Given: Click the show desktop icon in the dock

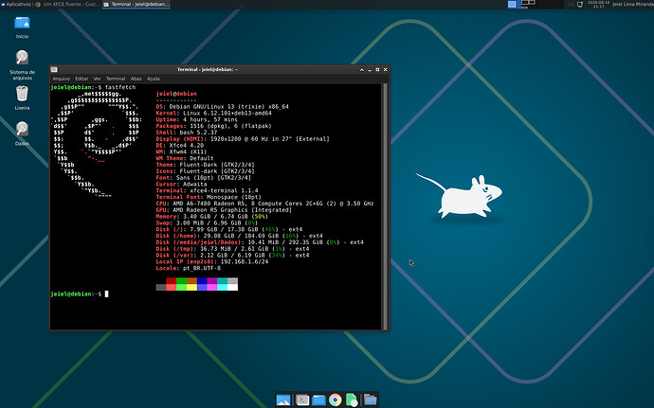Looking at the screenshot, I should point(283,400).
